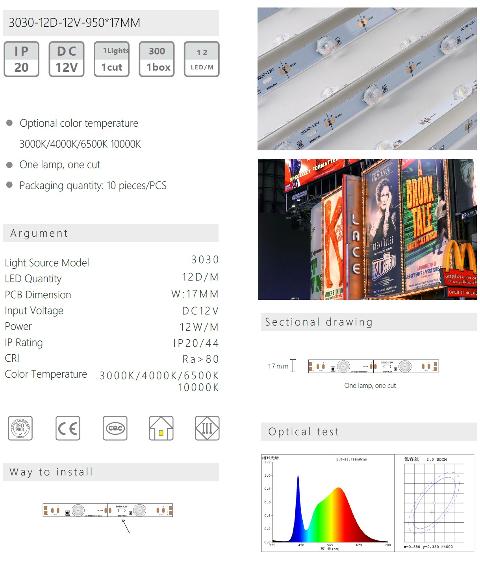480x563 pixels.
Task: Click the 300 1box packaging badge
Action: 157,59
